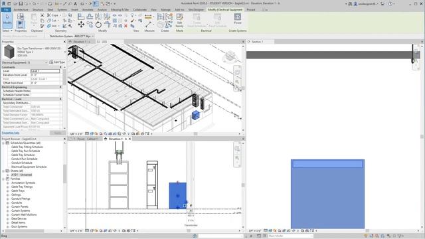Image resolution: width=425 pixels, height=239 pixels.
Task: Click the Copy tool icon in Modify panel
Action: click(90, 25)
